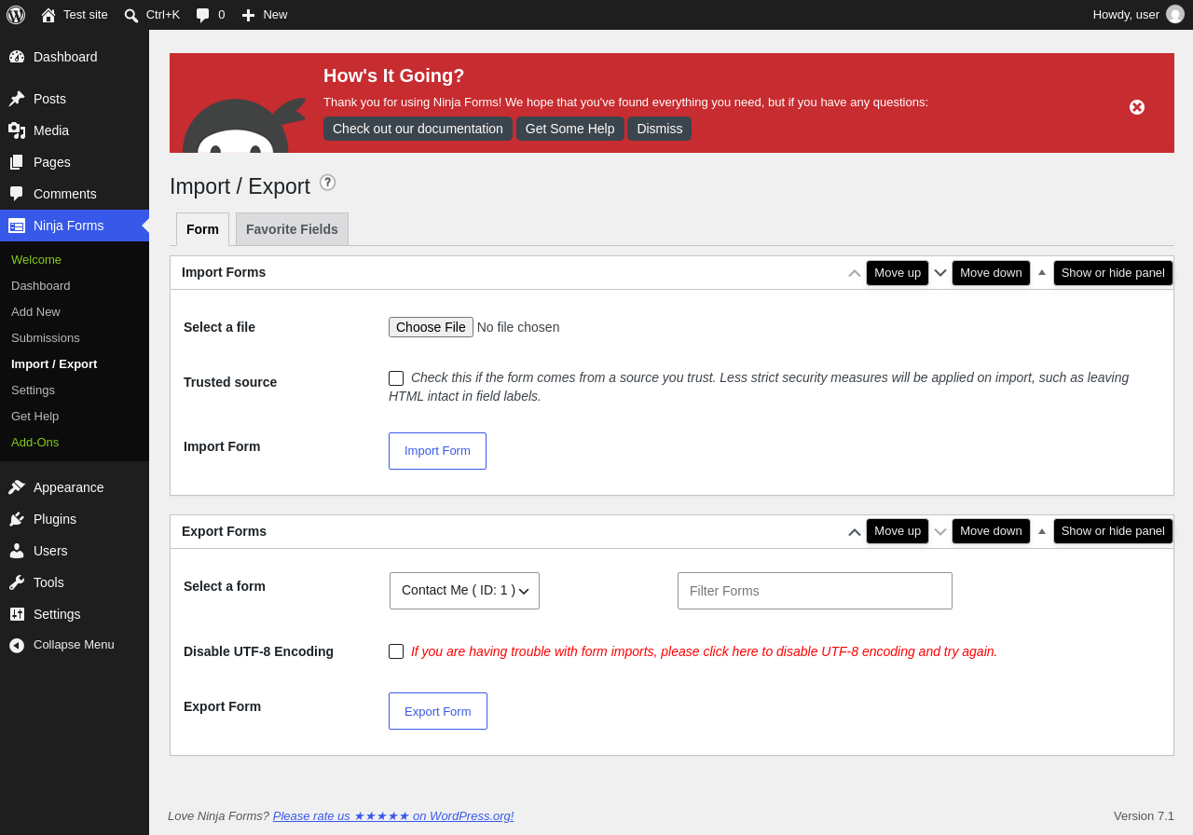Open the Users menu
This screenshot has height=835, width=1193.
click(75, 551)
